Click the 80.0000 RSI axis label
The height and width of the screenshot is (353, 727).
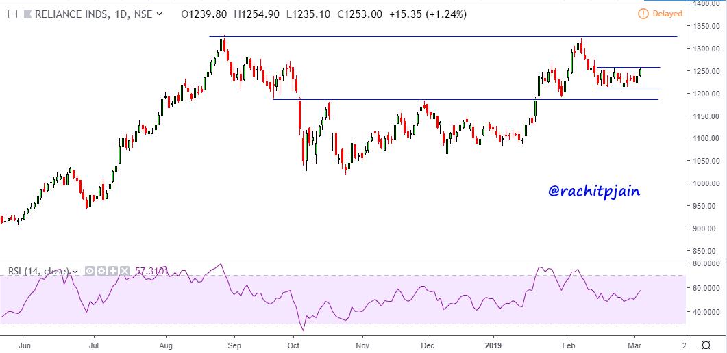[706, 263]
